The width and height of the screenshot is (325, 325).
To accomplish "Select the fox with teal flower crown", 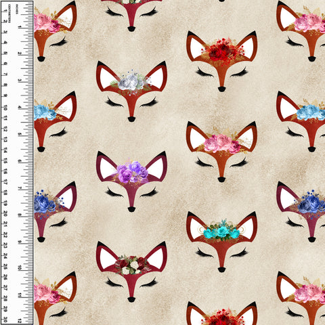I will [x=221, y=242].
